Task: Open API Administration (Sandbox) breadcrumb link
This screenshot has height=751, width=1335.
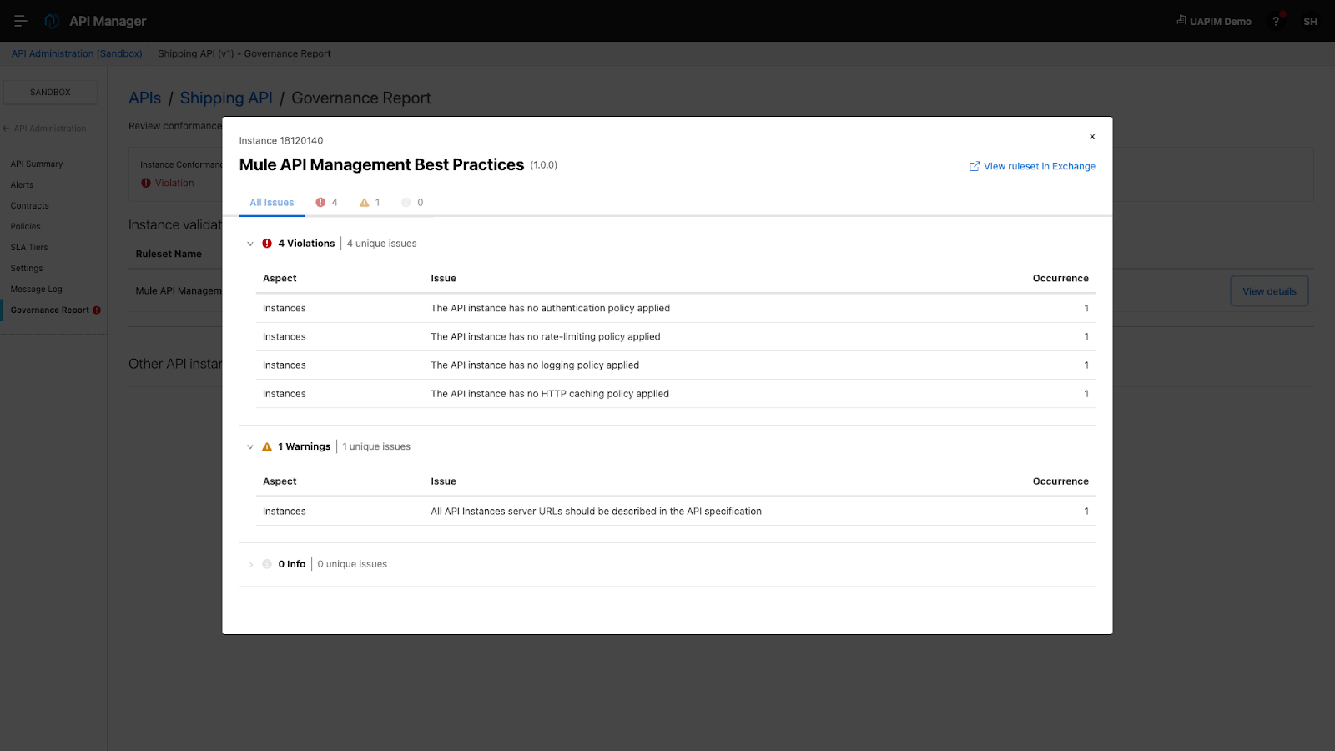Action: tap(77, 53)
